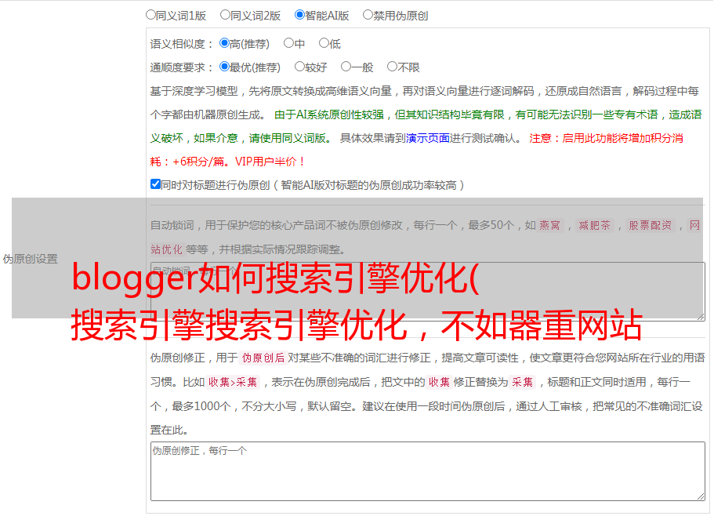Screen dimensions: 714x516
Task: Click into the 伪原创修正，每行一个 text area
Action: pos(428,471)
